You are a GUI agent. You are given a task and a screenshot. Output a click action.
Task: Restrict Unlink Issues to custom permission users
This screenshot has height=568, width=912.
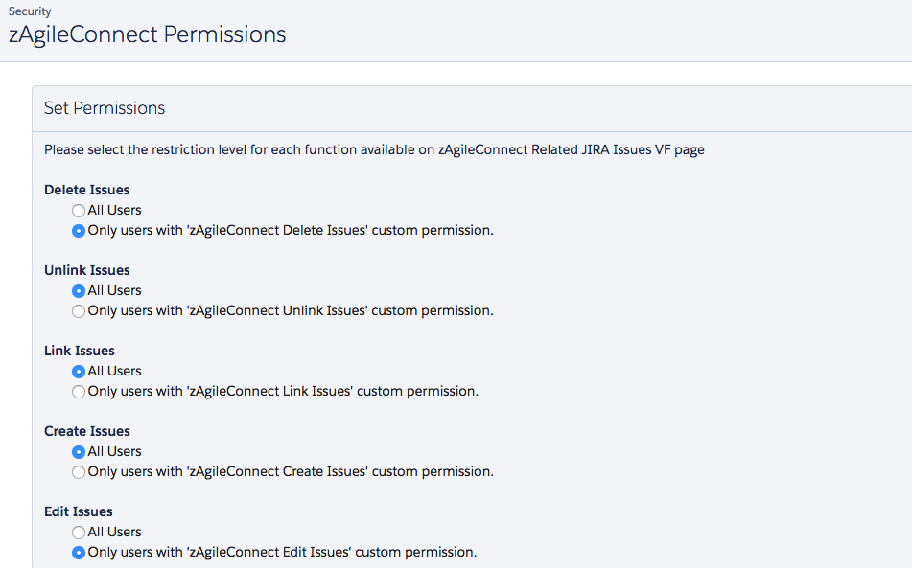click(79, 311)
